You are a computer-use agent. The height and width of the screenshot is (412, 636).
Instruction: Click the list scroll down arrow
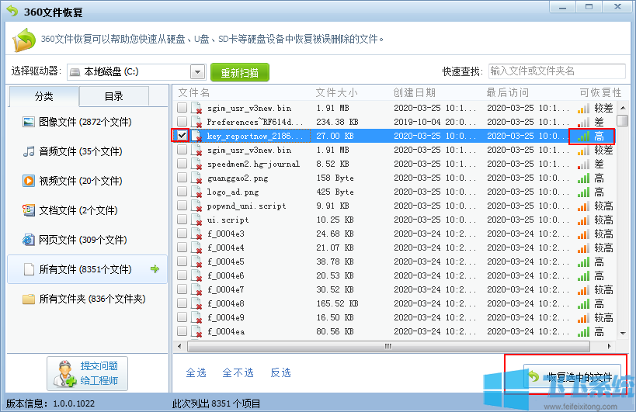pyautogui.click(x=623, y=333)
